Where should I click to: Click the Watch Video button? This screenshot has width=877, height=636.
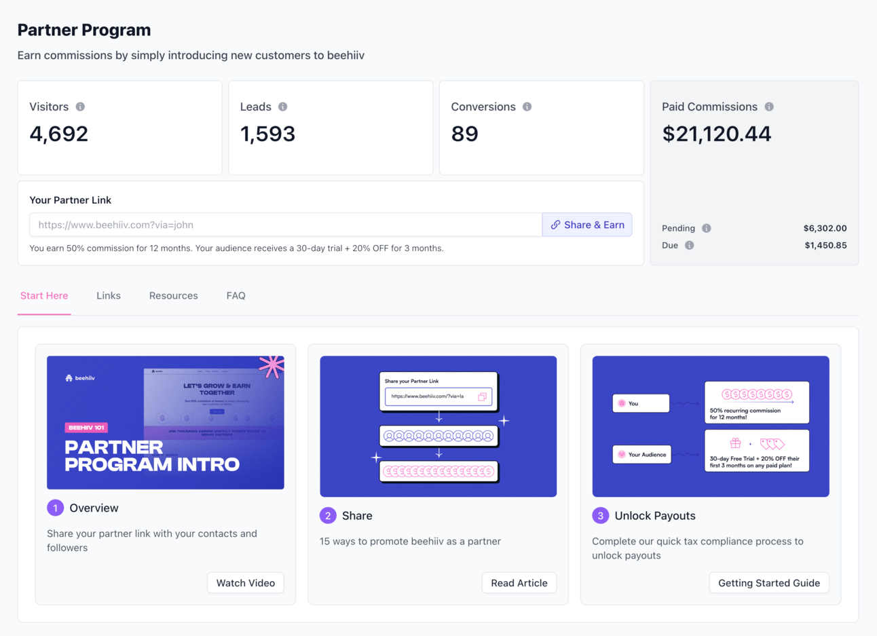(246, 583)
